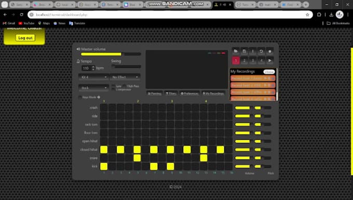Switch to the My Recordings tab
Viewport: 353px width, 200px height.
coord(213,93)
